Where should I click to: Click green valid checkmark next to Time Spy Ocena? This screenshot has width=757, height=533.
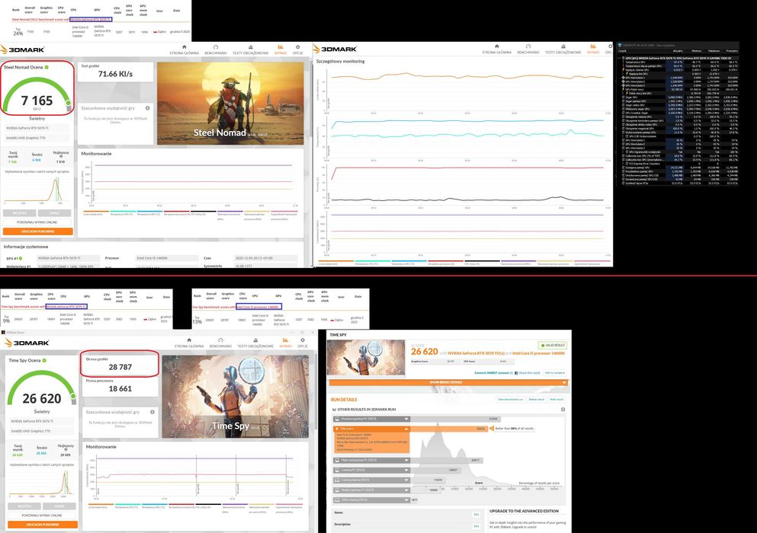coord(44,360)
